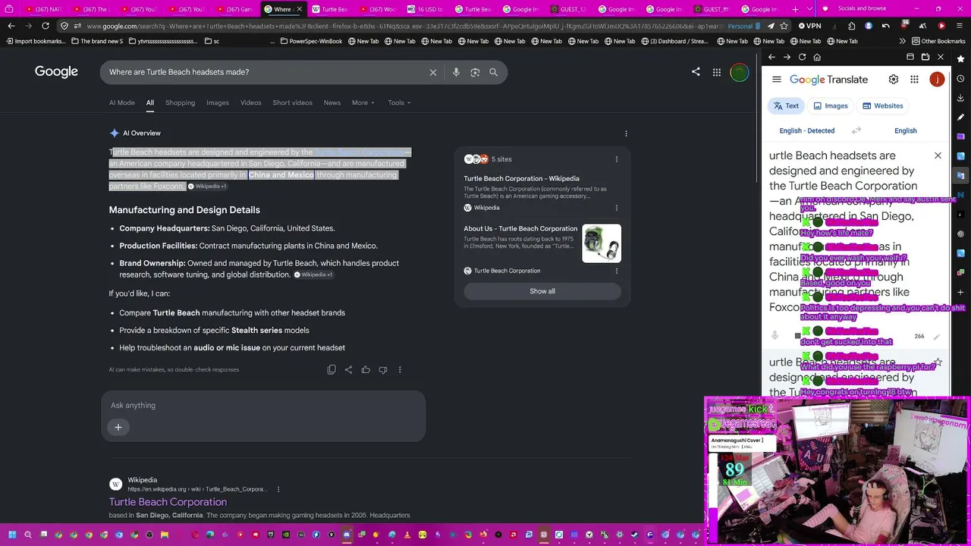Swap the translation languages
The height and width of the screenshot is (546, 971).
pos(856,130)
